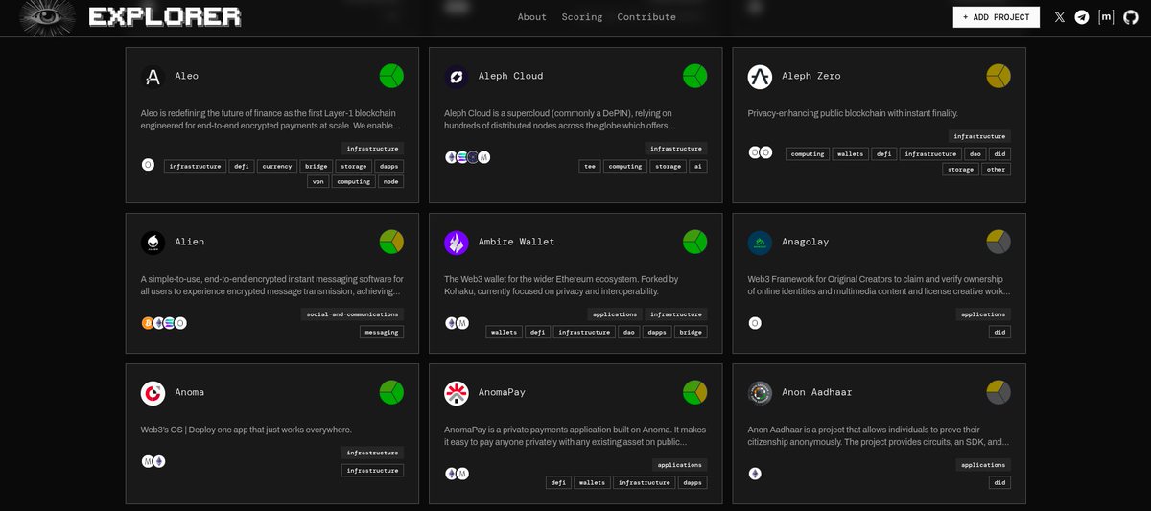Open the About page
The height and width of the screenshot is (511, 1151).
pos(532,17)
